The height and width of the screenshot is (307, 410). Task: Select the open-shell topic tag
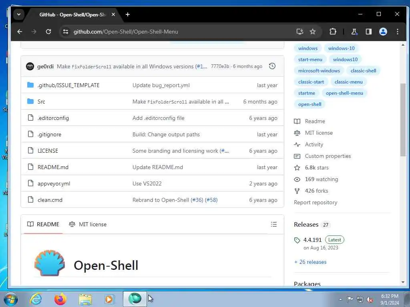click(310, 104)
